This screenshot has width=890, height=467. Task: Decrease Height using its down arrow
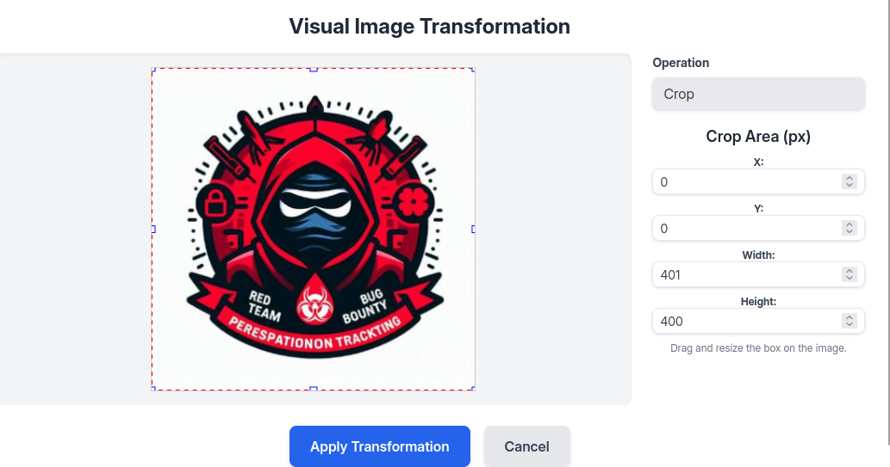pos(850,325)
